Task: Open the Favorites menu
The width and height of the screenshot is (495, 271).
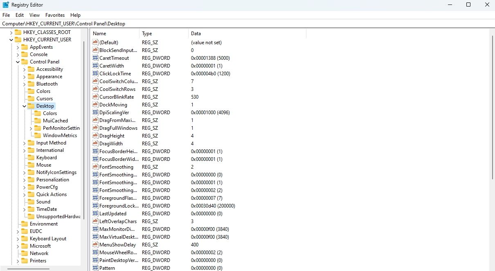Action: tap(55, 15)
